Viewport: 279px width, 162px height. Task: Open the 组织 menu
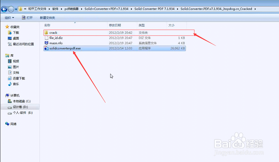tap(9, 18)
